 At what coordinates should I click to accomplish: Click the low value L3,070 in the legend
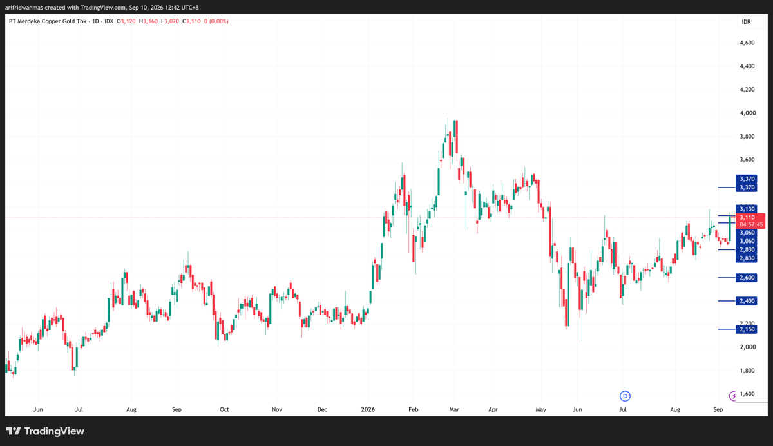pos(171,21)
